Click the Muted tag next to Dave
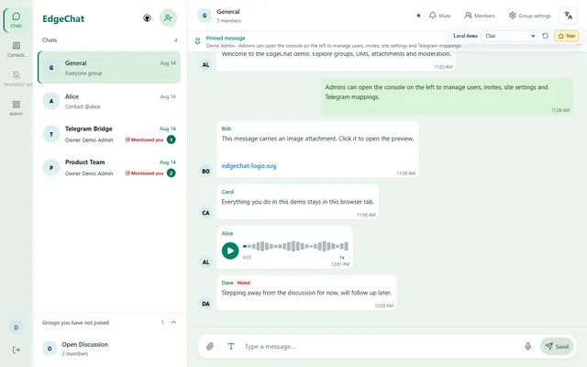 click(x=244, y=283)
